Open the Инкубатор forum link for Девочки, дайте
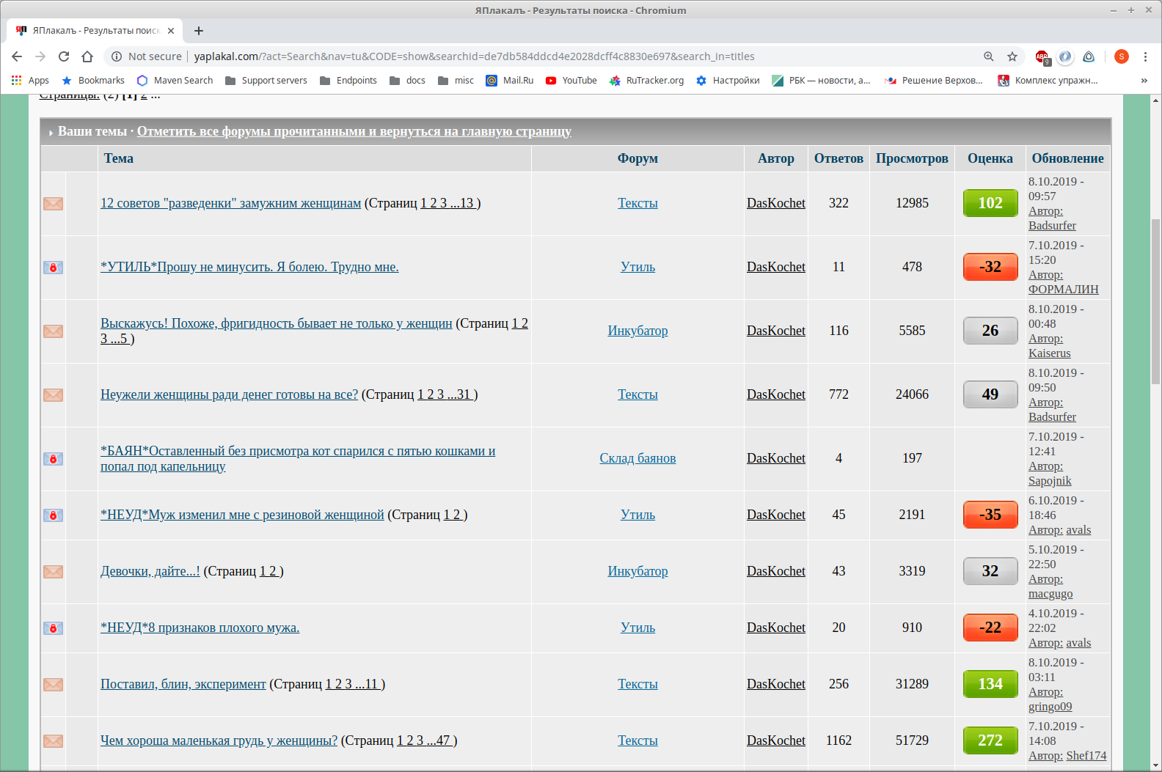Screen dimensions: 1162x772 point(637,571)
